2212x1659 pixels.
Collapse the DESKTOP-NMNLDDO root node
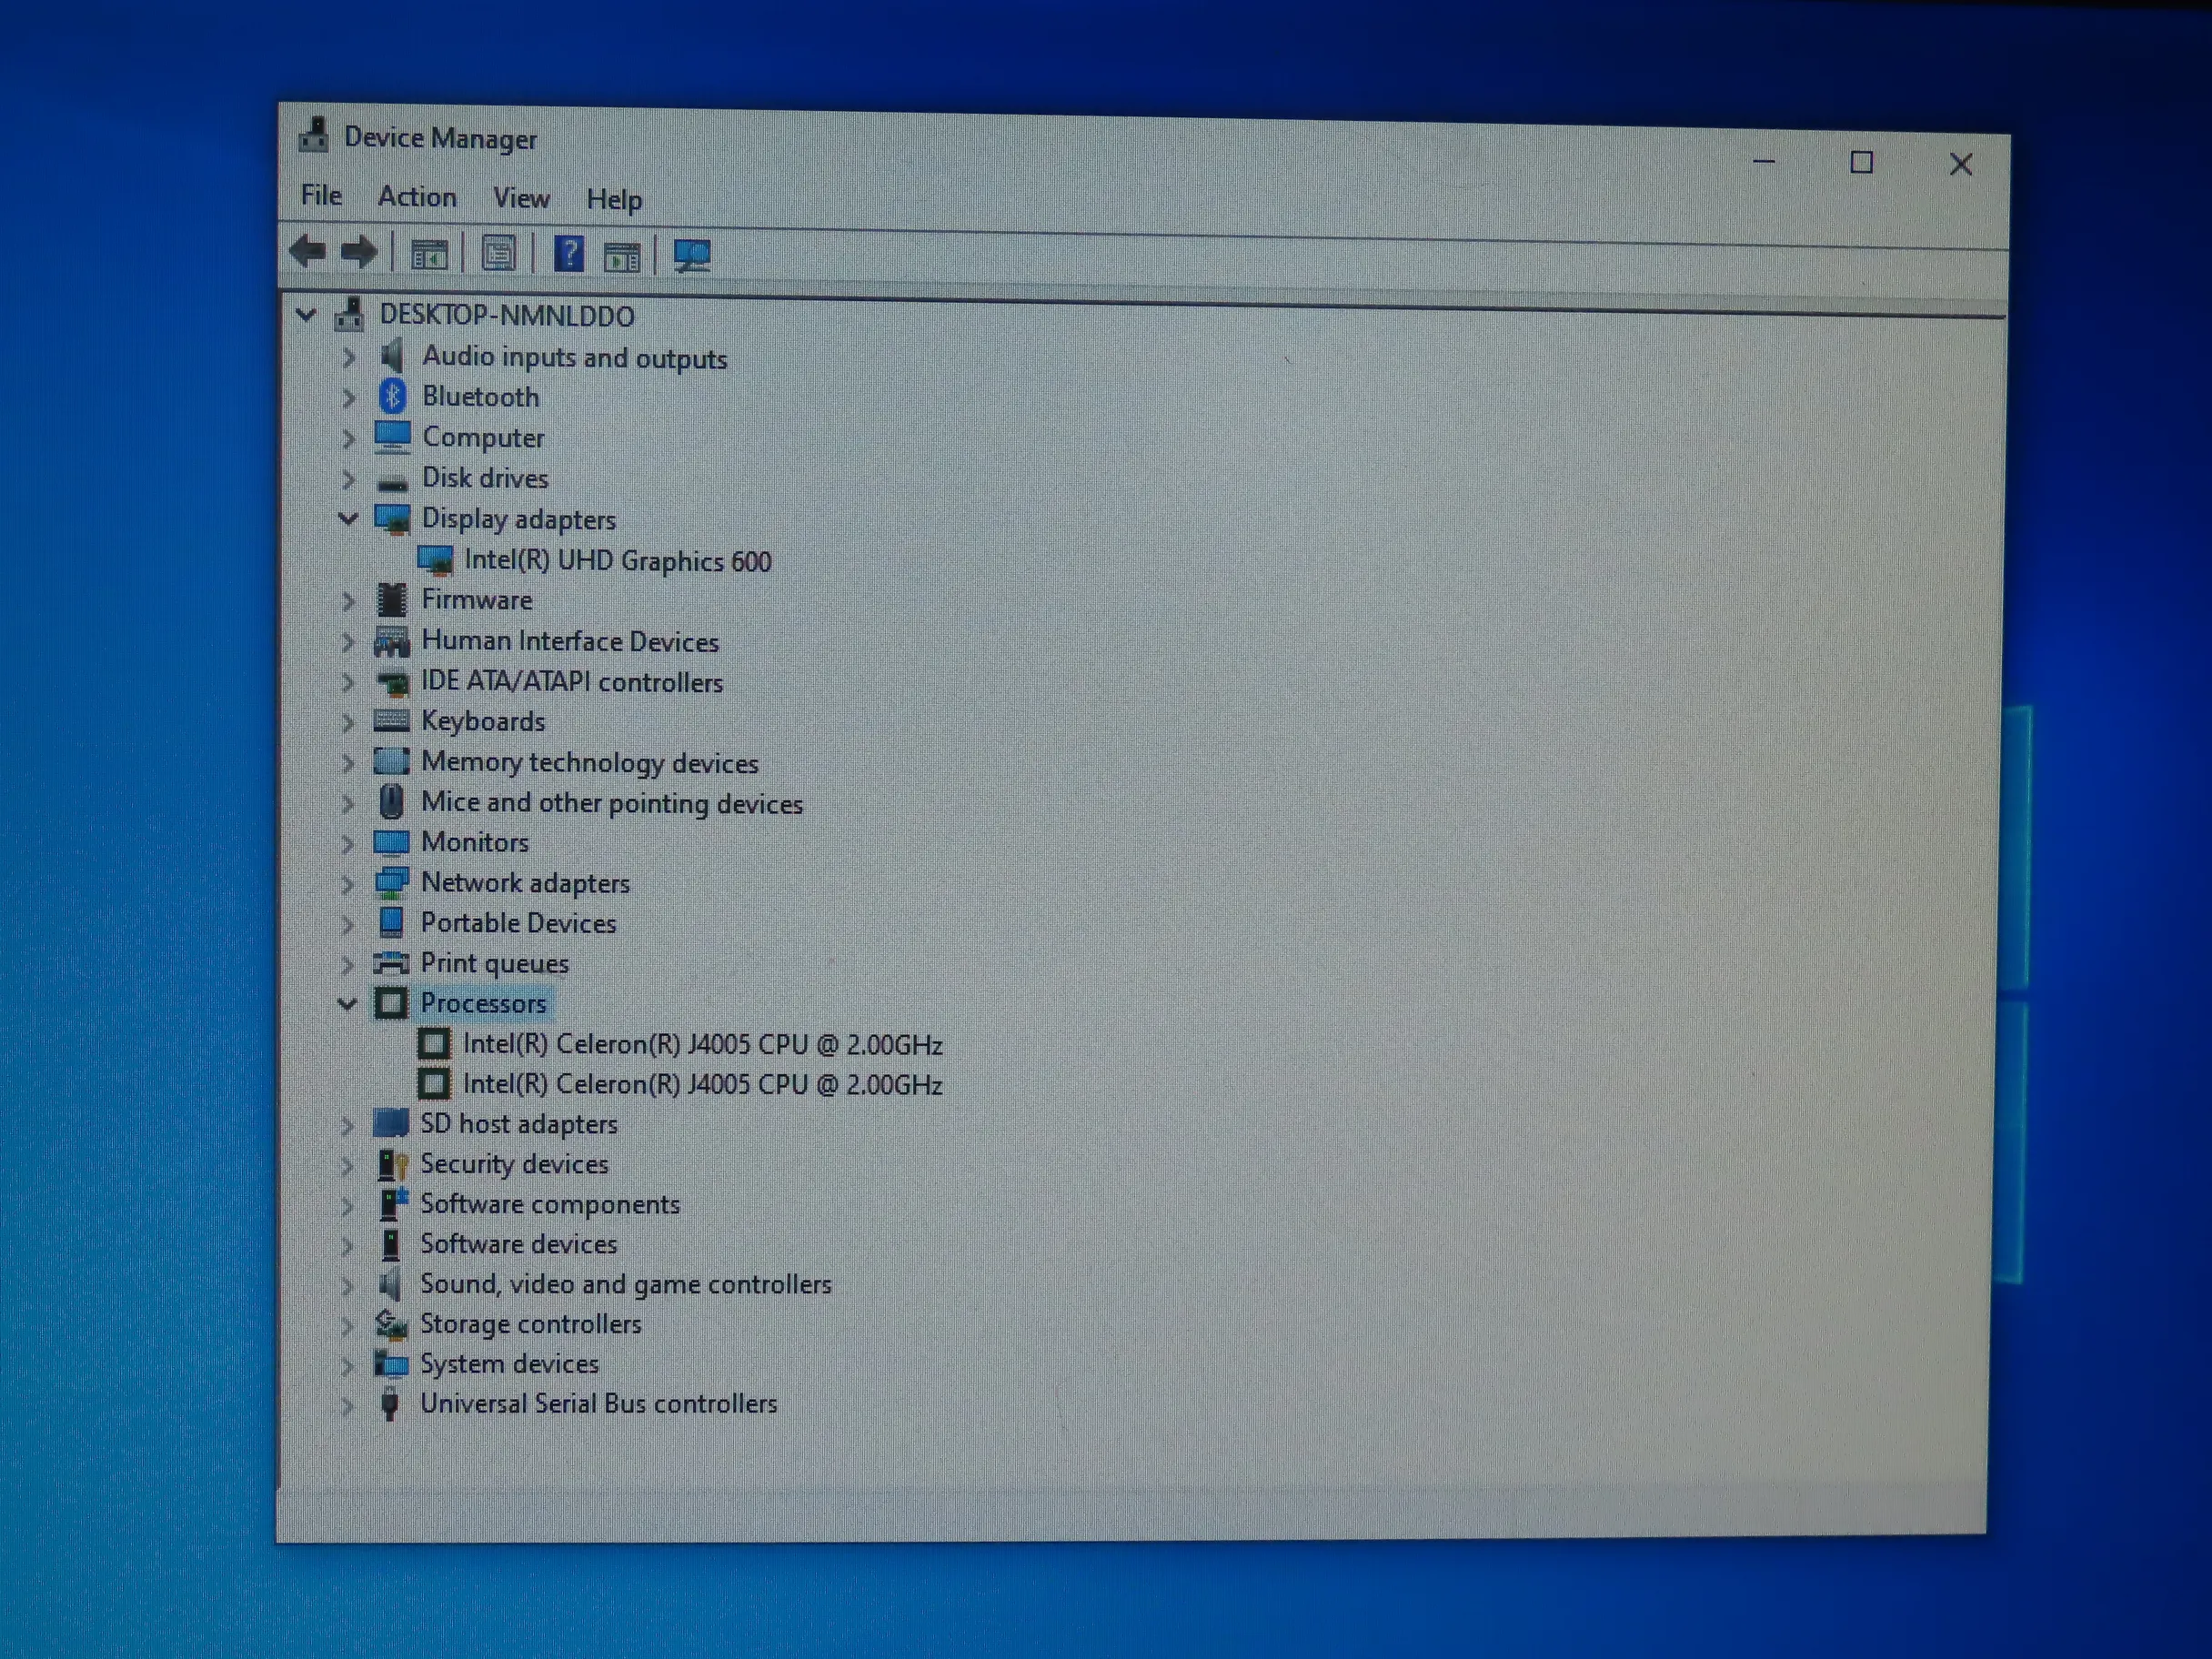(306, 315)
